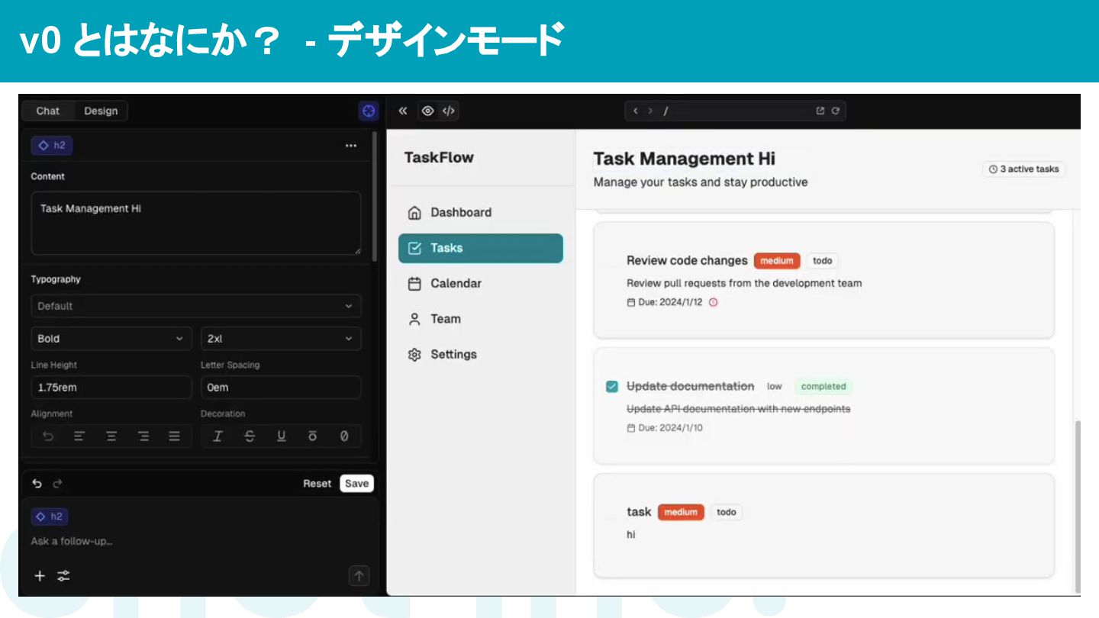This screenshot has width=1099, height=618.
Task: Align text right
Action: click(143, 436)
